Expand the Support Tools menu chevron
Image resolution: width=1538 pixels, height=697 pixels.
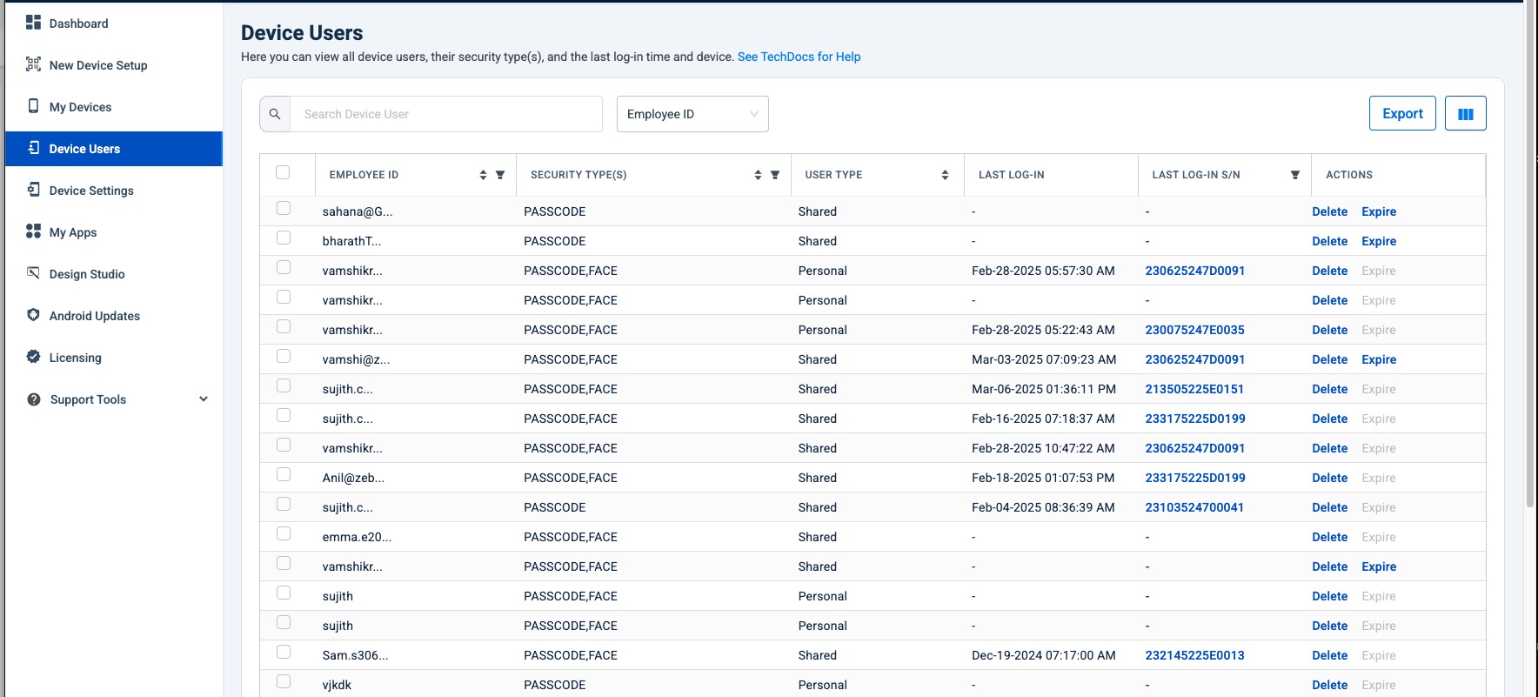click(x=204, y=399)
